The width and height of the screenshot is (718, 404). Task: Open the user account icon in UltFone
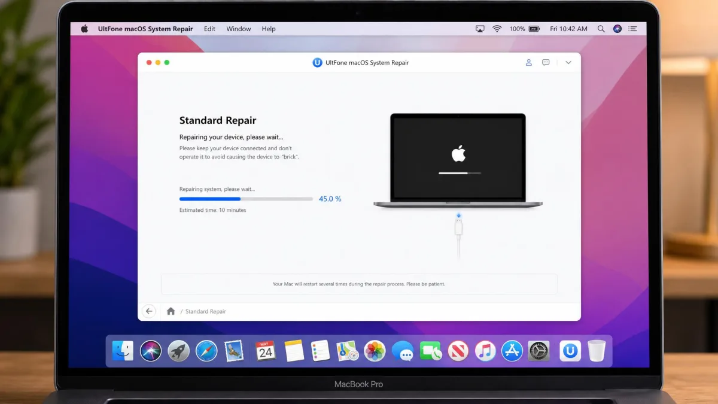[528, 62]
